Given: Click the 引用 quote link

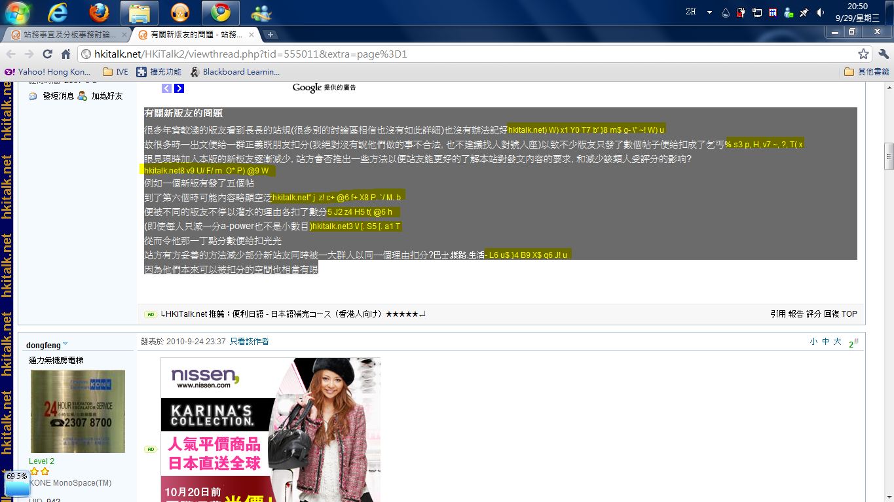Looking at the screenshot, I should click(778, 314).
